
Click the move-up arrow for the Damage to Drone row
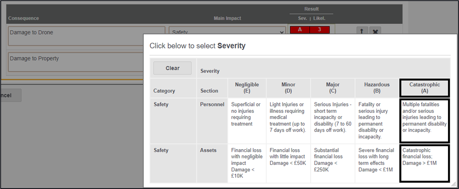click(362, 31)
